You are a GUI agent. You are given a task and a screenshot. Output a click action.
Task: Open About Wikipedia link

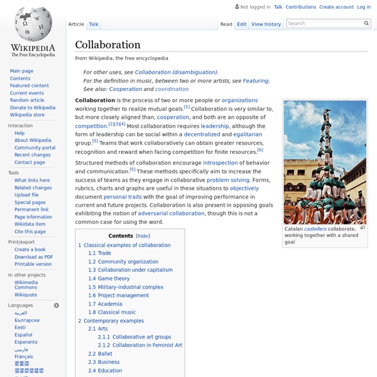pos(33,140)
